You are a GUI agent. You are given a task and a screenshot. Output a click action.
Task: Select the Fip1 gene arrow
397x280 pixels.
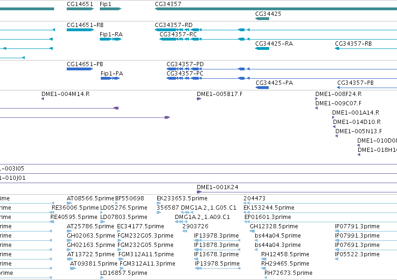(111, 9)
